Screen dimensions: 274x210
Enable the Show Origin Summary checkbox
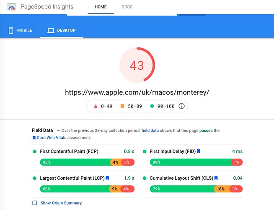(x=35, y=203)
